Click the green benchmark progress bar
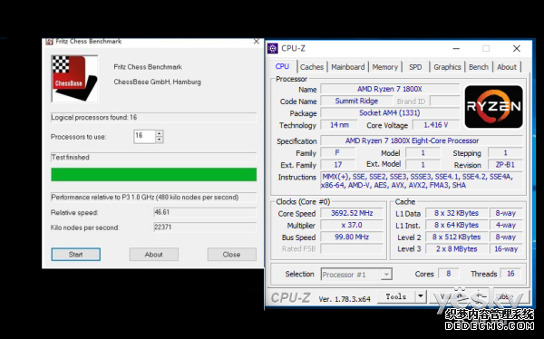544x339 pixels. (154, 175)
